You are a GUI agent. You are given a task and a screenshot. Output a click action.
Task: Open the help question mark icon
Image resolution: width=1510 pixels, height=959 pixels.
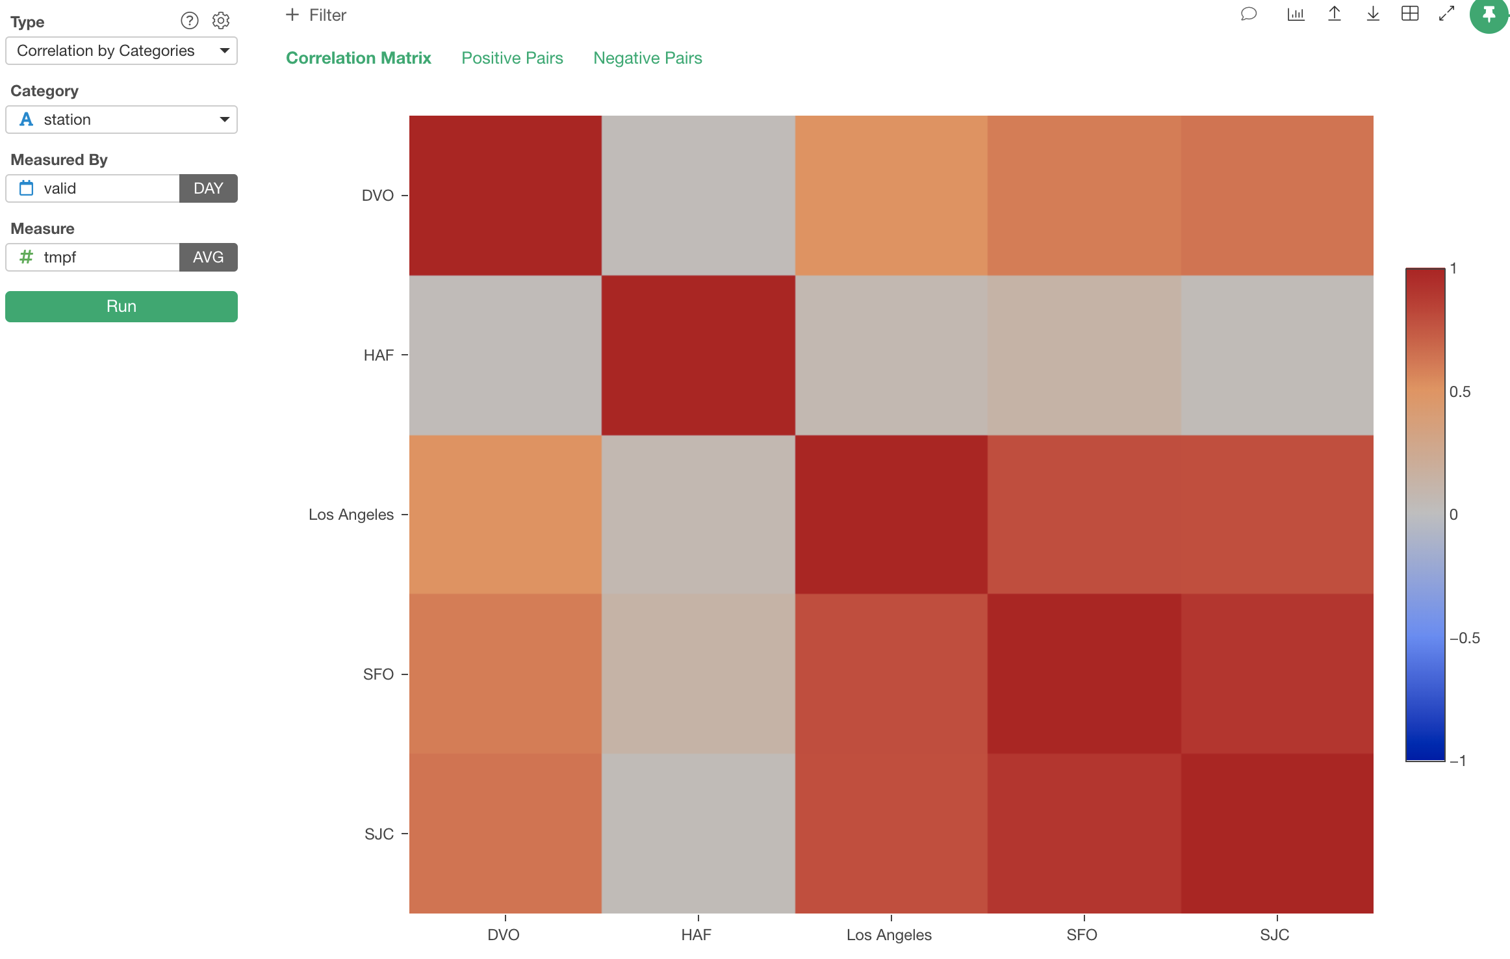pyautogui.click(x=189, y=21)
